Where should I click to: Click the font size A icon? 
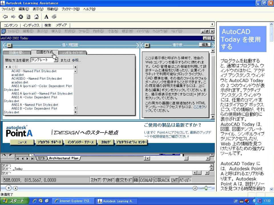[46, 17]
